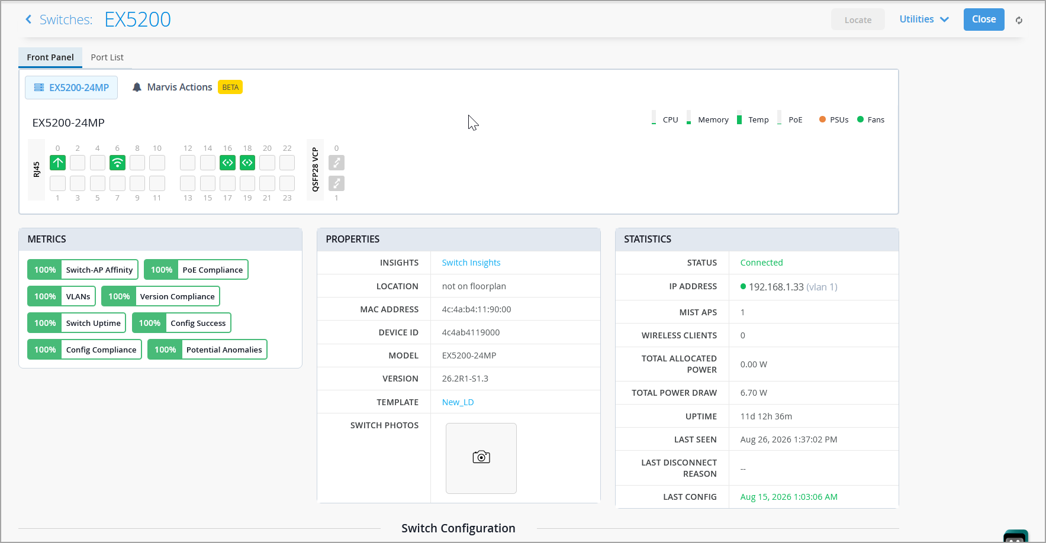Select empty RJ45 port 4
1046x543 pixels.
pyautogui.click(x=98, y=163)
